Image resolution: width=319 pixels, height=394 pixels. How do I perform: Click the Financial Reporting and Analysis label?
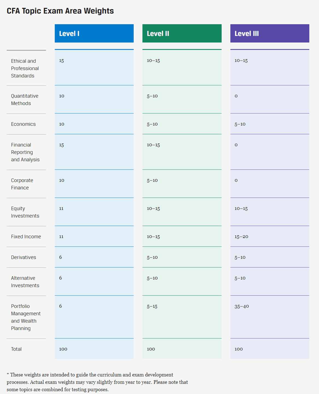(x=25, y=152)
